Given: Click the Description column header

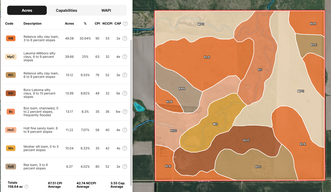Looking at the screenshot, I should pos(32,23).
